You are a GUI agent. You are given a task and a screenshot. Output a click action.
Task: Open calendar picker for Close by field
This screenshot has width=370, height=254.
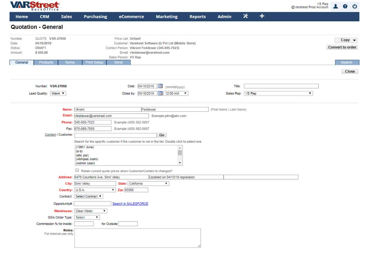(160, 93)
